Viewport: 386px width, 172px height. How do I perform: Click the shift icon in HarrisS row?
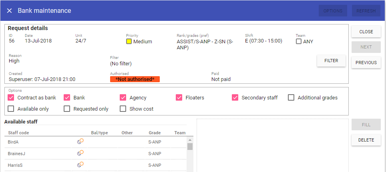[80, 165]
